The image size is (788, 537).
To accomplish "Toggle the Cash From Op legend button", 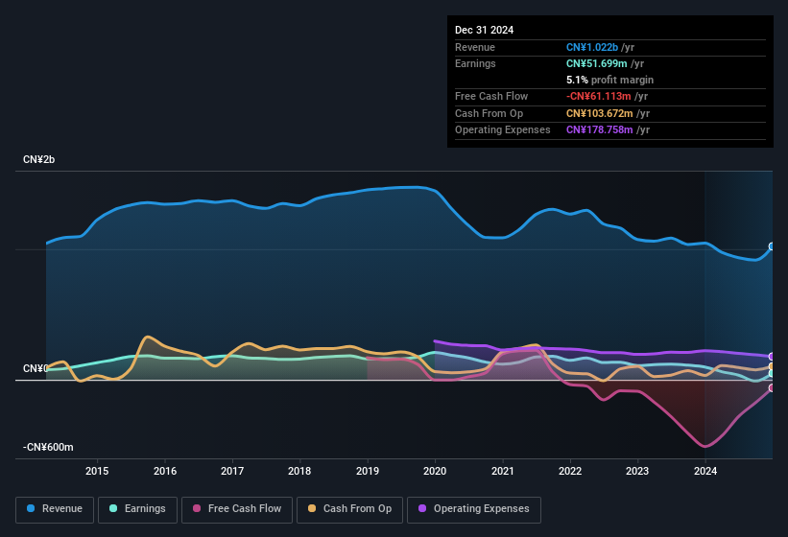I will click(x=349, y=509).
